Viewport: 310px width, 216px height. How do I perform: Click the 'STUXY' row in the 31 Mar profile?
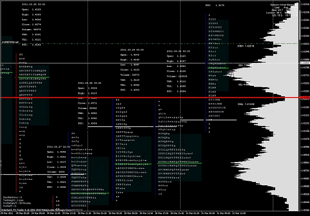pyautogui.click(x=213, y=23)
